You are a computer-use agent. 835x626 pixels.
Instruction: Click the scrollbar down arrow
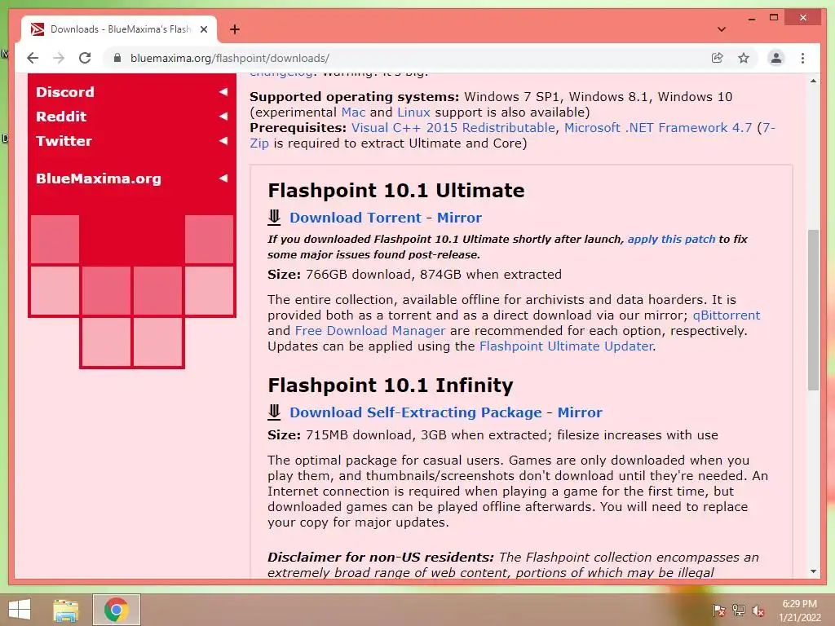[813, 571]
